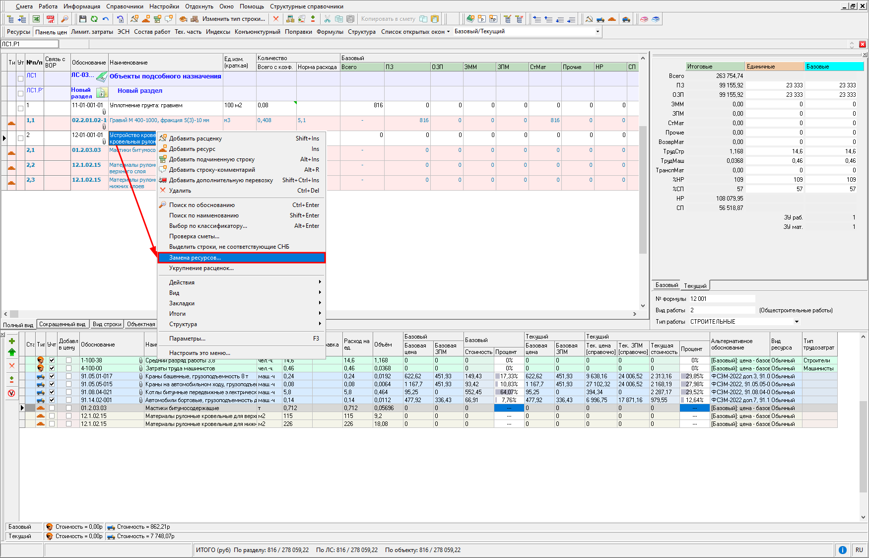Click the floppy disk save icon

[x=83, y=19]
